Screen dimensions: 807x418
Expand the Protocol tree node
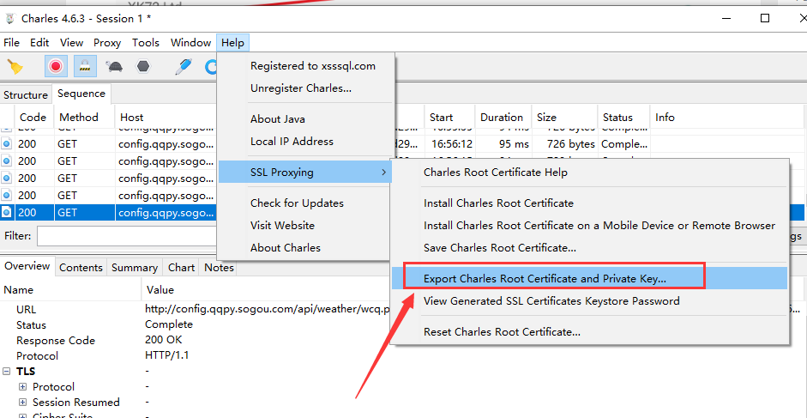coord(23,387)
